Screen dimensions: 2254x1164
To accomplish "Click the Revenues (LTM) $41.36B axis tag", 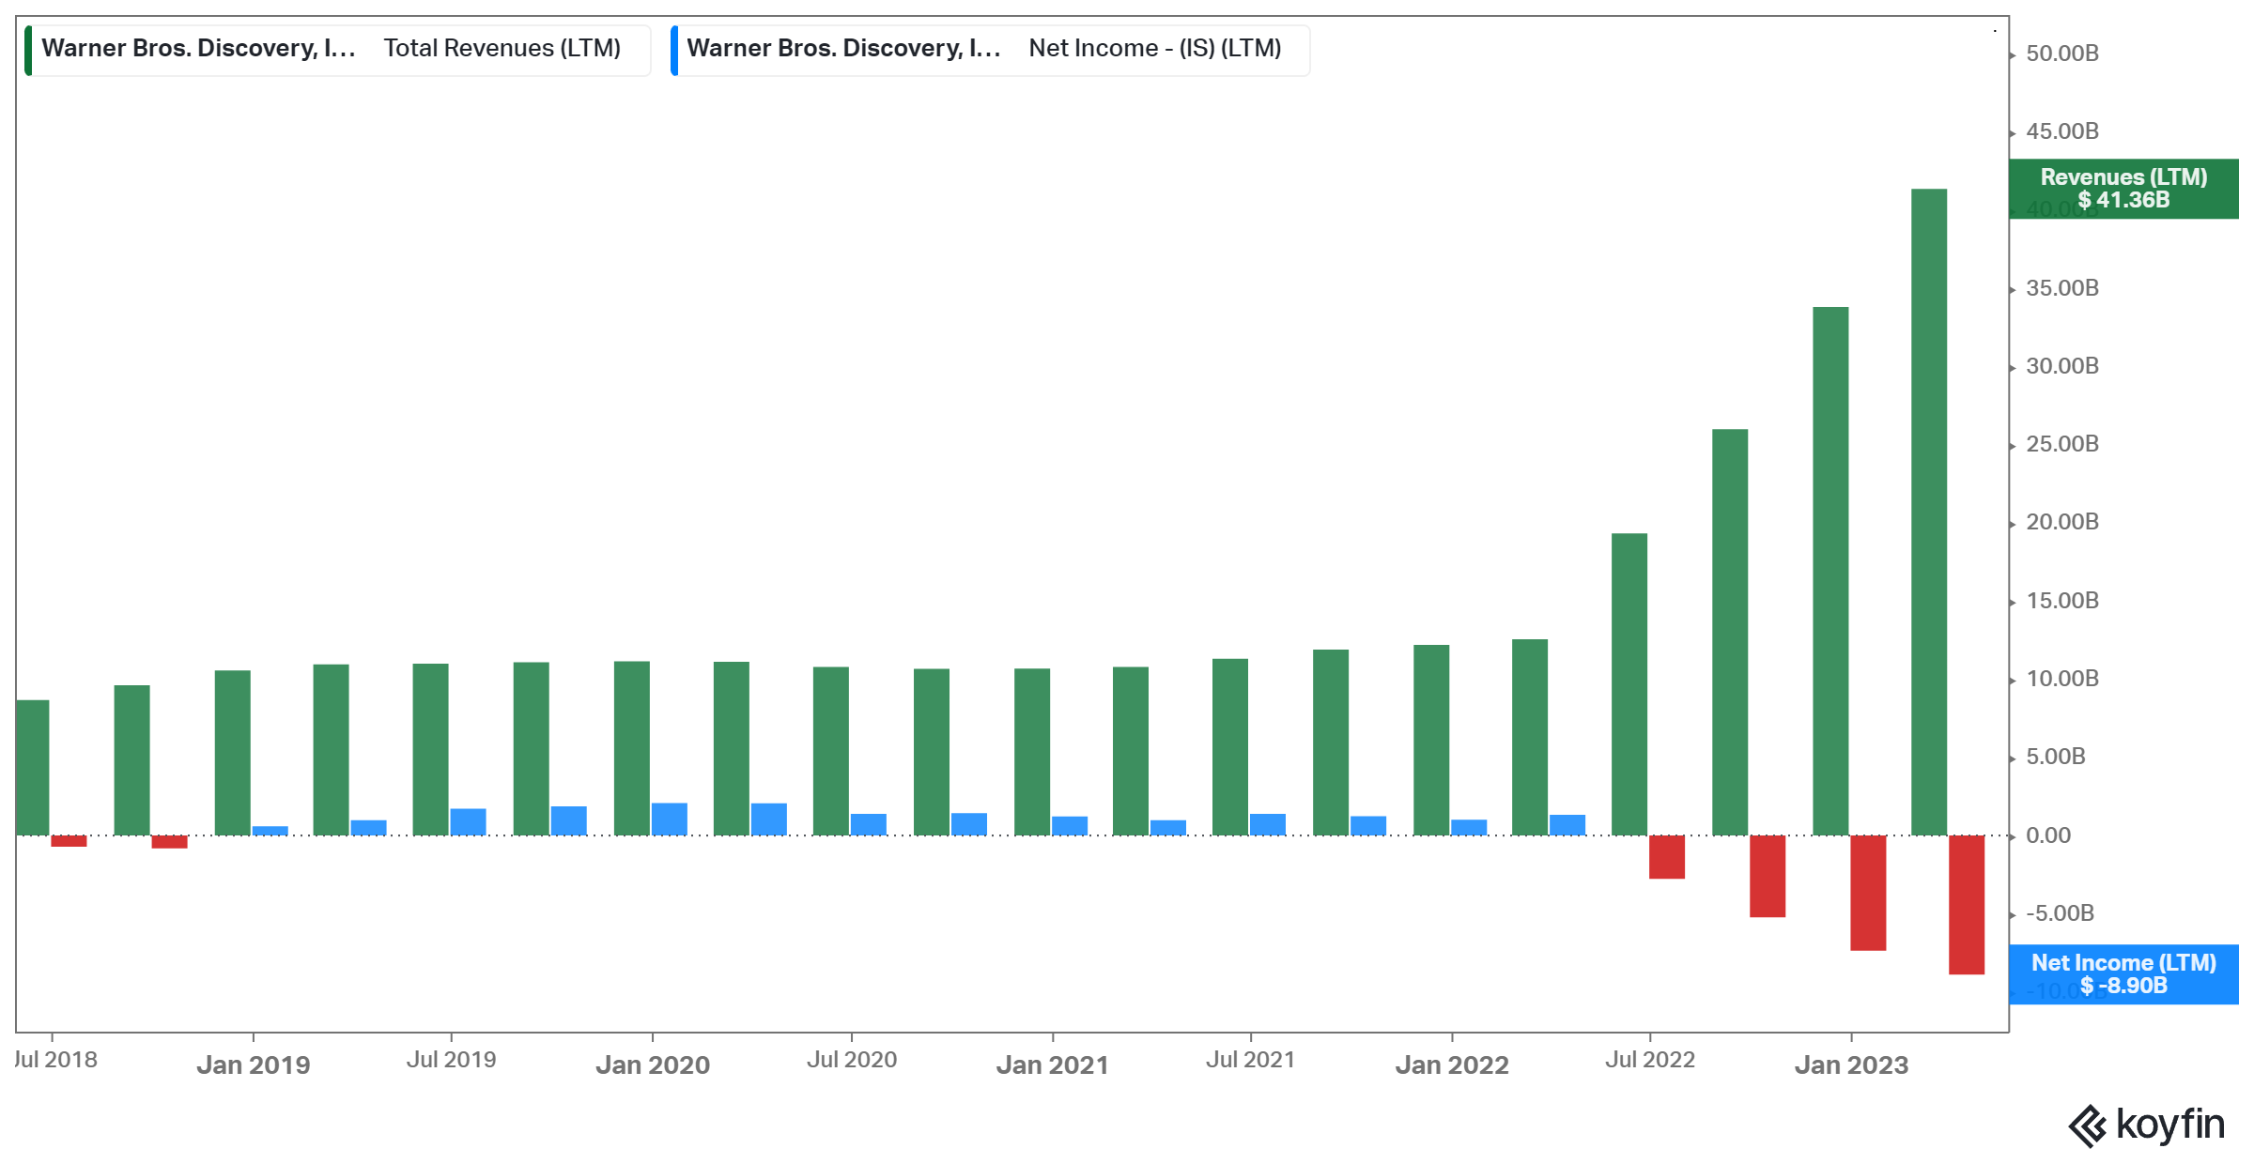I will (2123, 189).
